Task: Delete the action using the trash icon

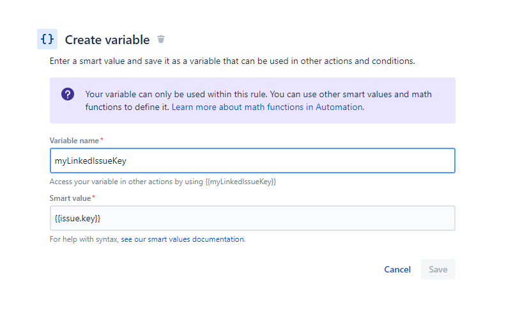Action: (x=161, y=40)
